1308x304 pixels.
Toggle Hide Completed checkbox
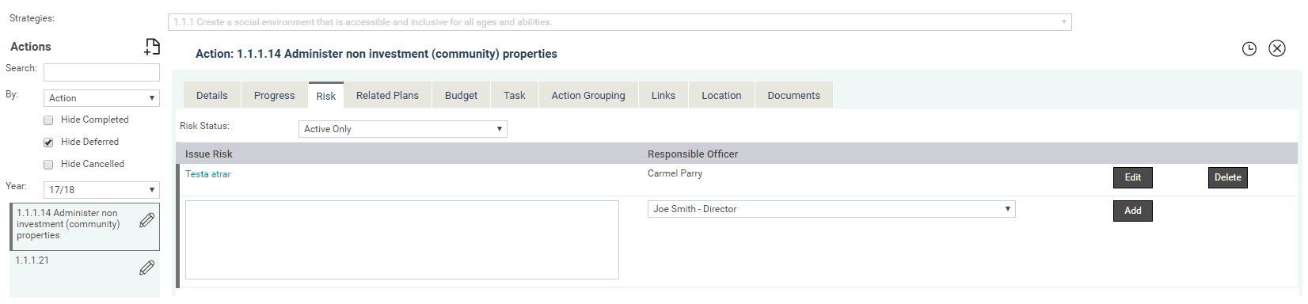(x=48, y=120)
